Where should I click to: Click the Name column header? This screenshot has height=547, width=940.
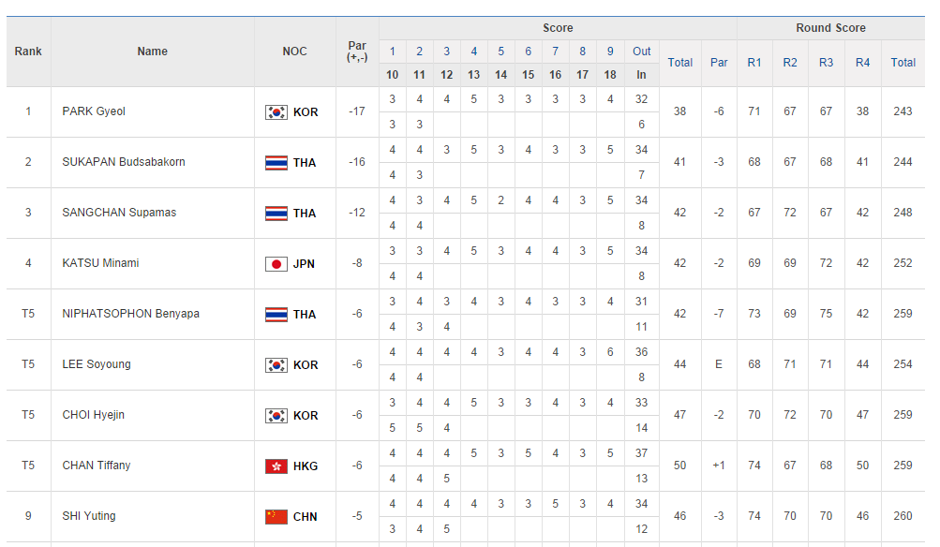point(152,52)
